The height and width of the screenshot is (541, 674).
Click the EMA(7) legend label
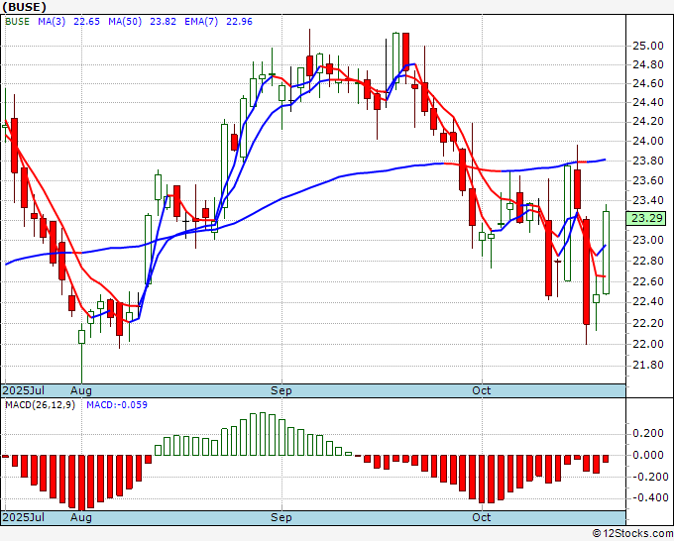coord(201,22)
